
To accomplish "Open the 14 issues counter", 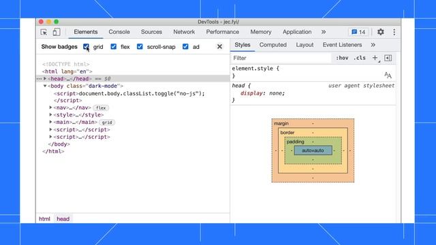I will tap(358, 32).
